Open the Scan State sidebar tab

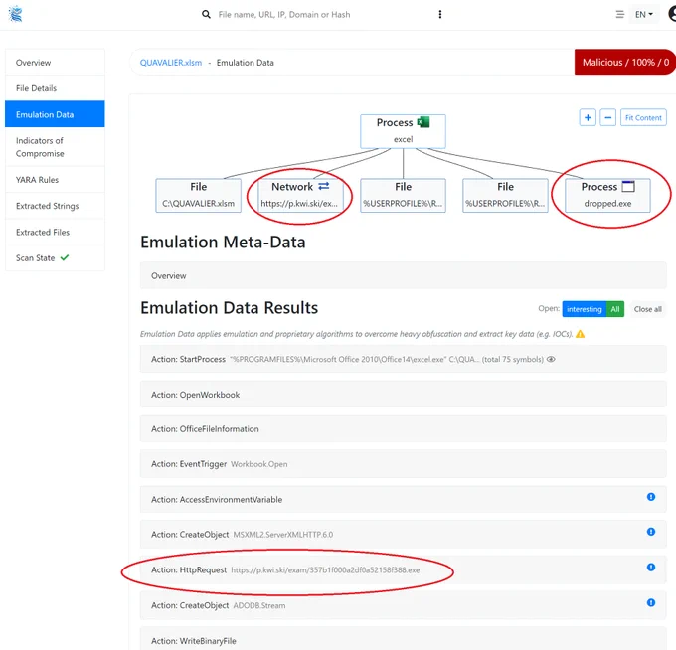click(55, 257)
